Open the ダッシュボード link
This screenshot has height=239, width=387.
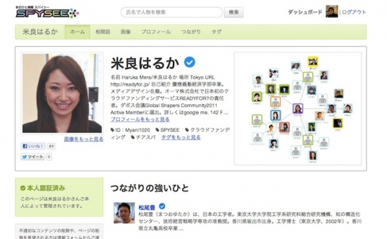click(x=305, y=12)
